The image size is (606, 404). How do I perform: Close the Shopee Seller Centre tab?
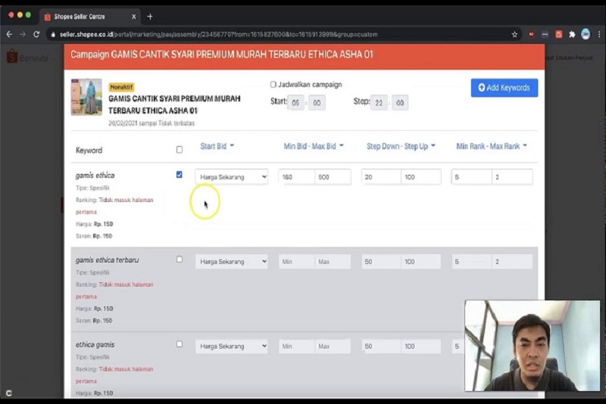point(133,16)
